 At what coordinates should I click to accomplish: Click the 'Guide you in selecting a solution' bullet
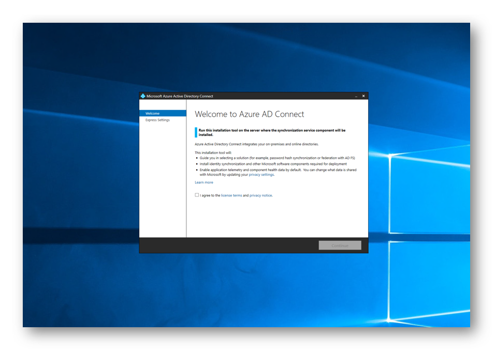click(277, 158)
